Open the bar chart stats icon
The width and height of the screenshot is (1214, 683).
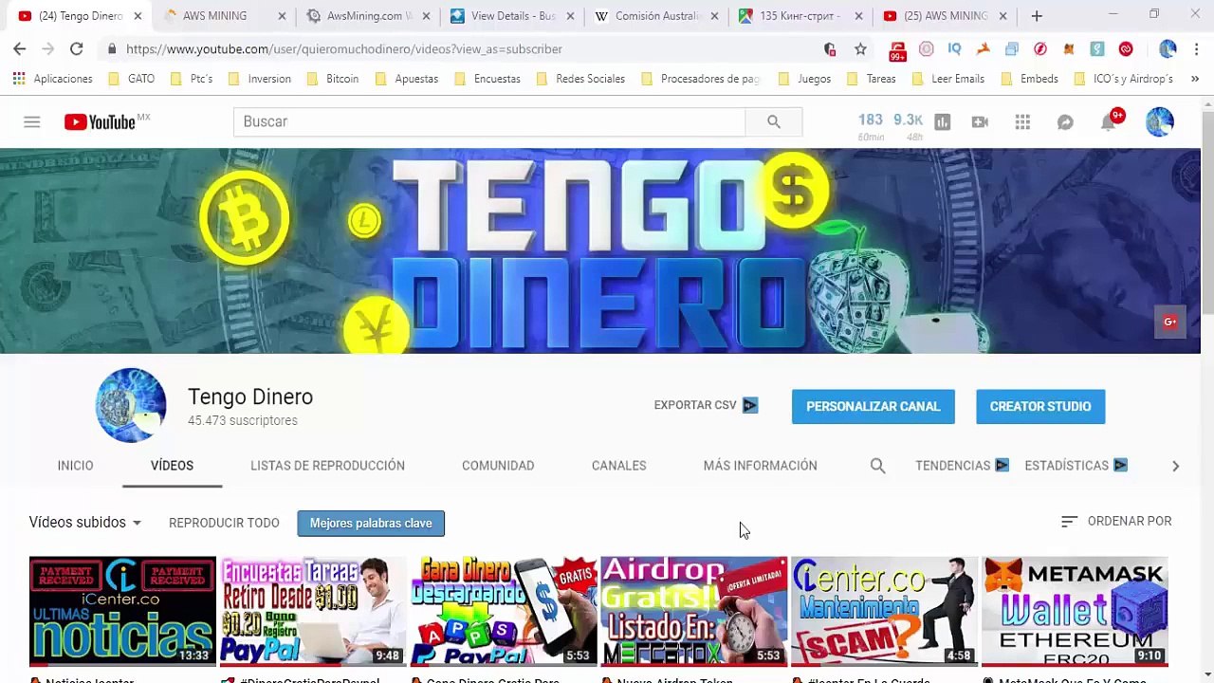click(x=942, y=121)
